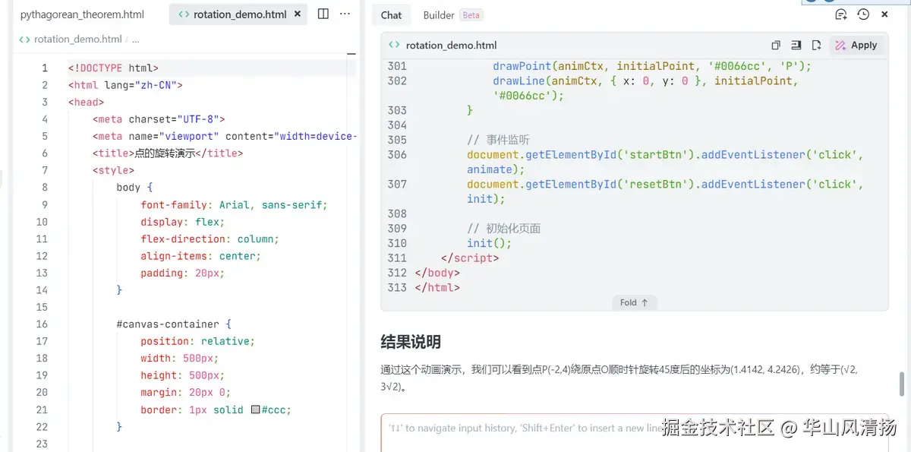Switch to the Builder Beta tab
This screenshot has height=452, width=911.
tap(452, 15)
